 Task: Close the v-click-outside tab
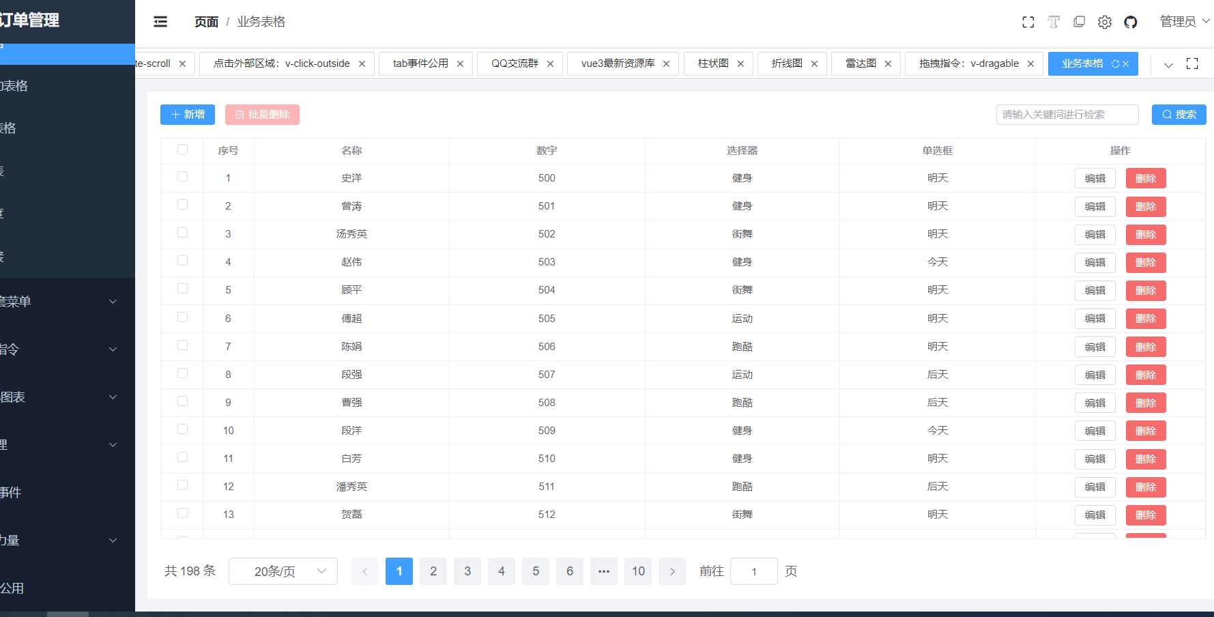click(362, 63)
